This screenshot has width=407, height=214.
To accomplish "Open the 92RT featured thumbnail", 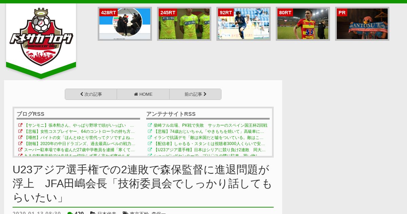I will 244,24.
